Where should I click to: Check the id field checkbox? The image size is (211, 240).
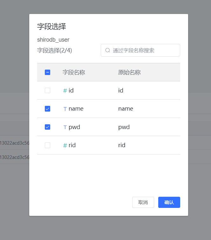click(47, 91)
